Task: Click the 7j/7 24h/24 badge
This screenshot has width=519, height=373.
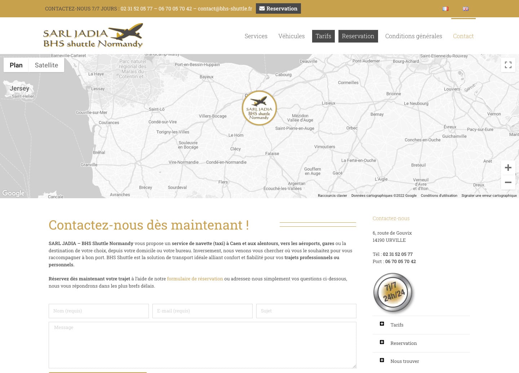Action: pyautogui.click(x=394, y=293)
